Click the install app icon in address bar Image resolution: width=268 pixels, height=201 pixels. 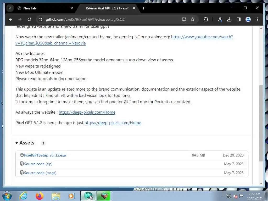(184, 19)
